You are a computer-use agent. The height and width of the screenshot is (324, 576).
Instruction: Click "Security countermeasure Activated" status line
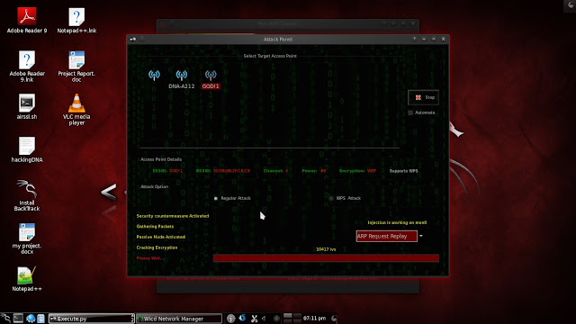173,216
